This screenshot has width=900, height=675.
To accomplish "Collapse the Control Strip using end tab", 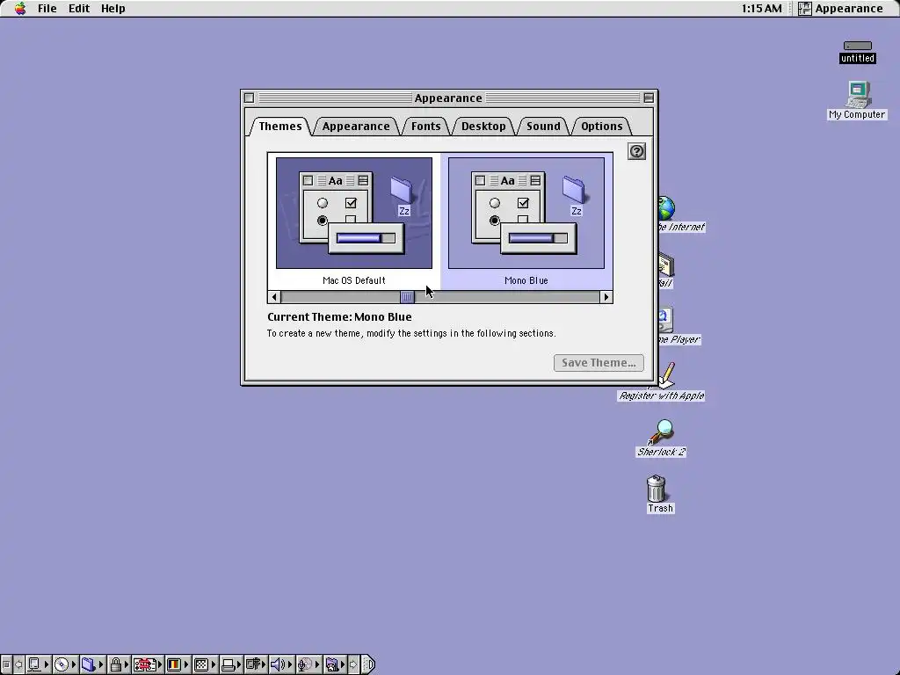I will coord(368,664).
